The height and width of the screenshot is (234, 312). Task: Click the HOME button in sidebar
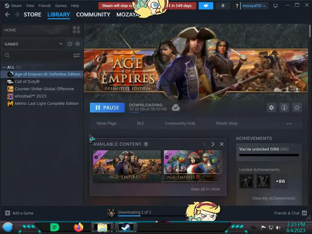37,30
